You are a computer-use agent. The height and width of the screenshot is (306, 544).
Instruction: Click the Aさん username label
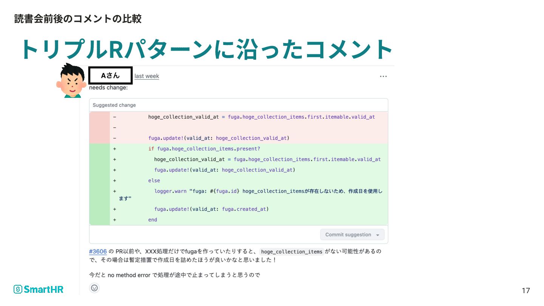(110, 76)
